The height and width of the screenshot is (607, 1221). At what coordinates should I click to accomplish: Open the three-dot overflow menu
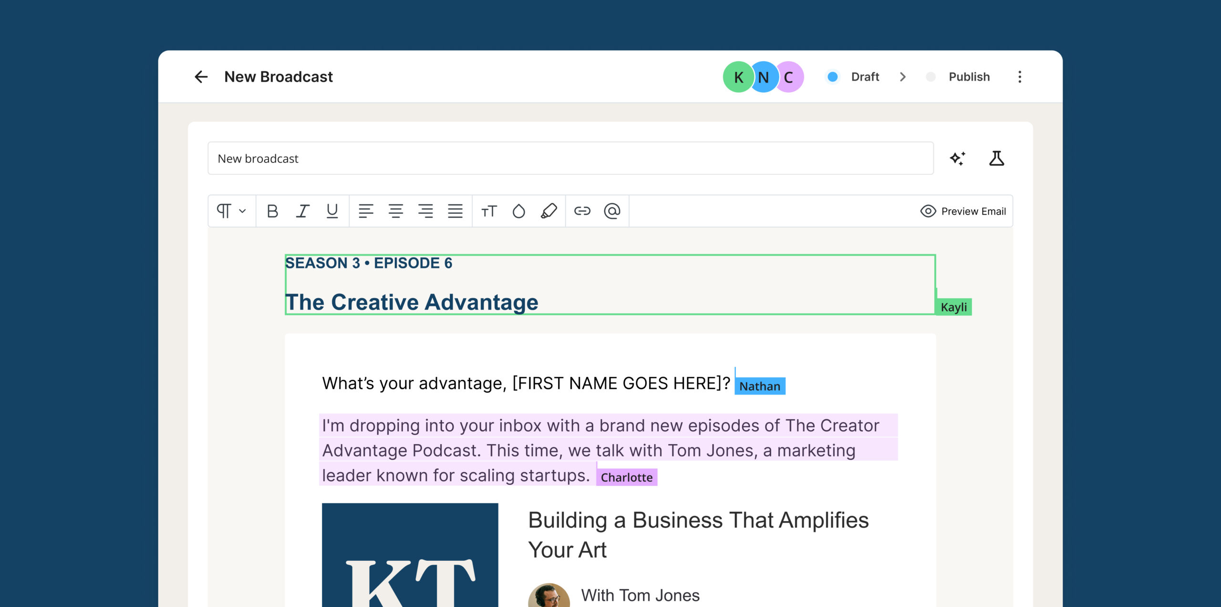(x=1020, y=77)
